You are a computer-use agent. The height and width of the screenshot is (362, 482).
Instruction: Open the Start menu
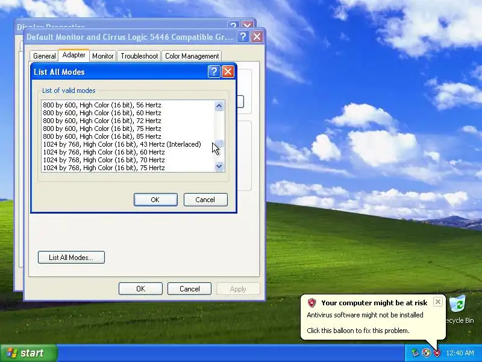click(28, 353)
